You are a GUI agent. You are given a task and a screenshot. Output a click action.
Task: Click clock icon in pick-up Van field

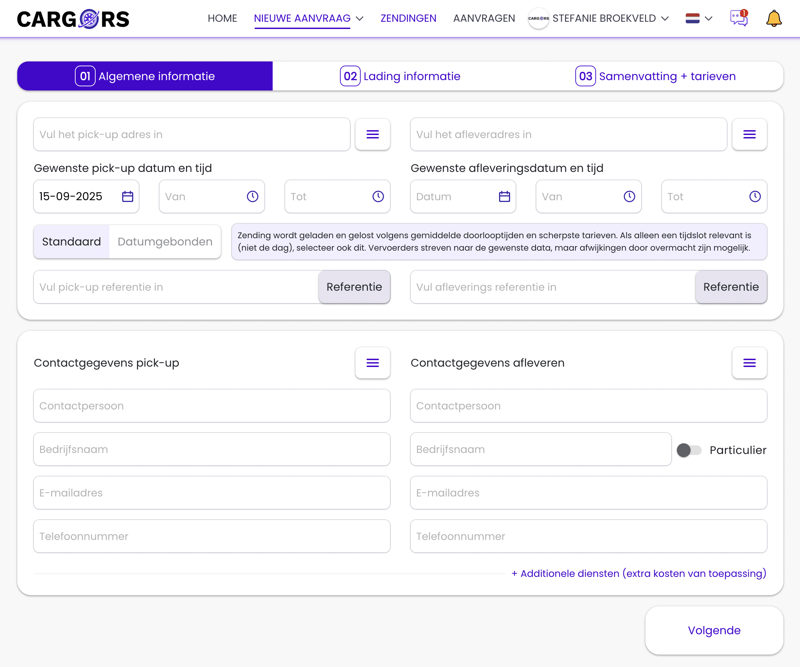point(252,196)
